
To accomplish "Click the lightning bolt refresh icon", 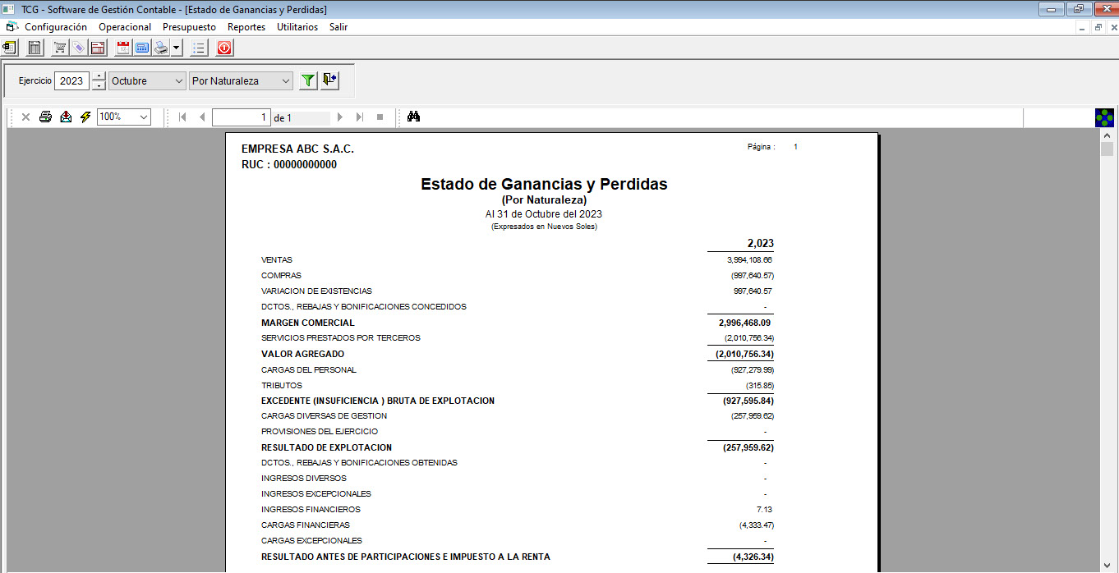I will point(85,117).
